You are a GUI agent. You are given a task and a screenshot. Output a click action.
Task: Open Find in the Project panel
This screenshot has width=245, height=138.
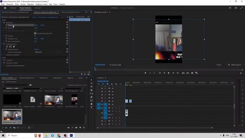point(72,128)
